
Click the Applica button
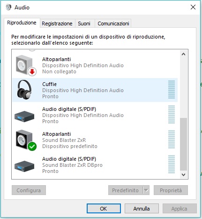(180, 209)
